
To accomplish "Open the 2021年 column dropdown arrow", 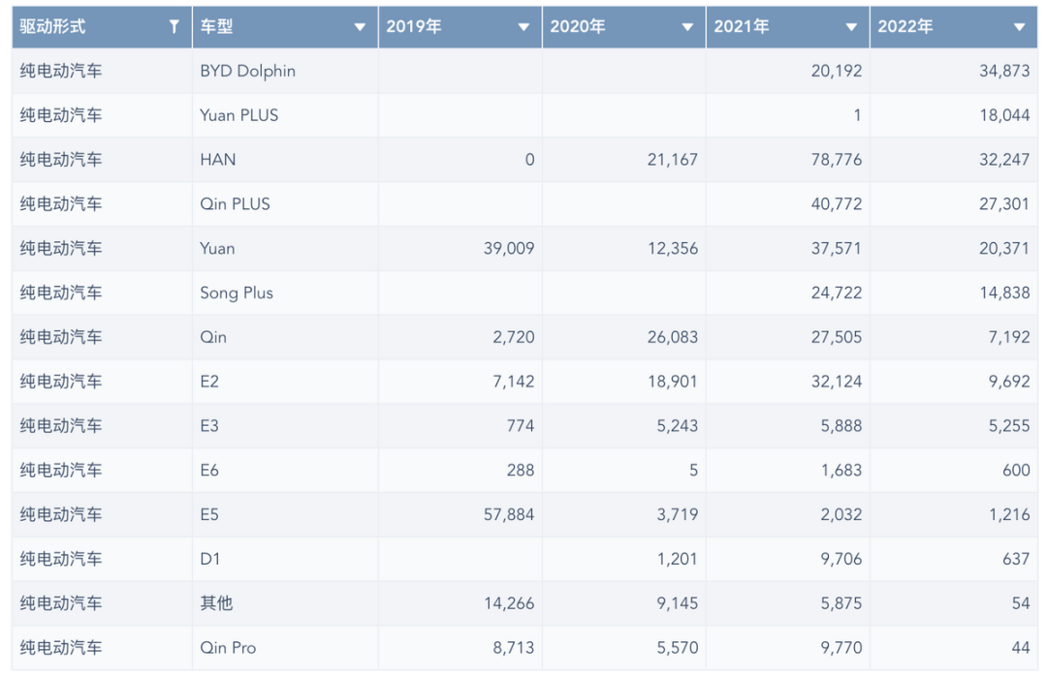I will 851,27.
